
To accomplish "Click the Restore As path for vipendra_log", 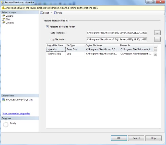I will tap(136, 54).
